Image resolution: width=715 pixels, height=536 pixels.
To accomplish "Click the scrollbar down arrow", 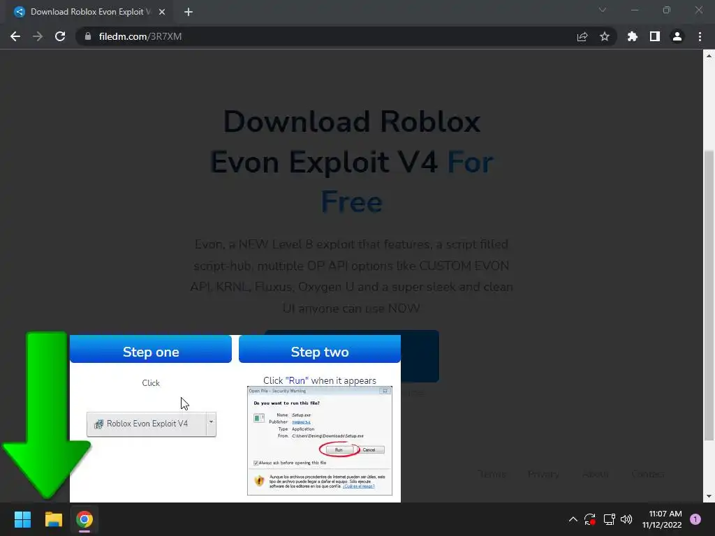I will 709,496.
